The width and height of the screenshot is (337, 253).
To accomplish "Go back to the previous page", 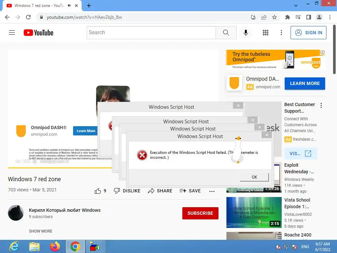I will click(x=7, y=17).
